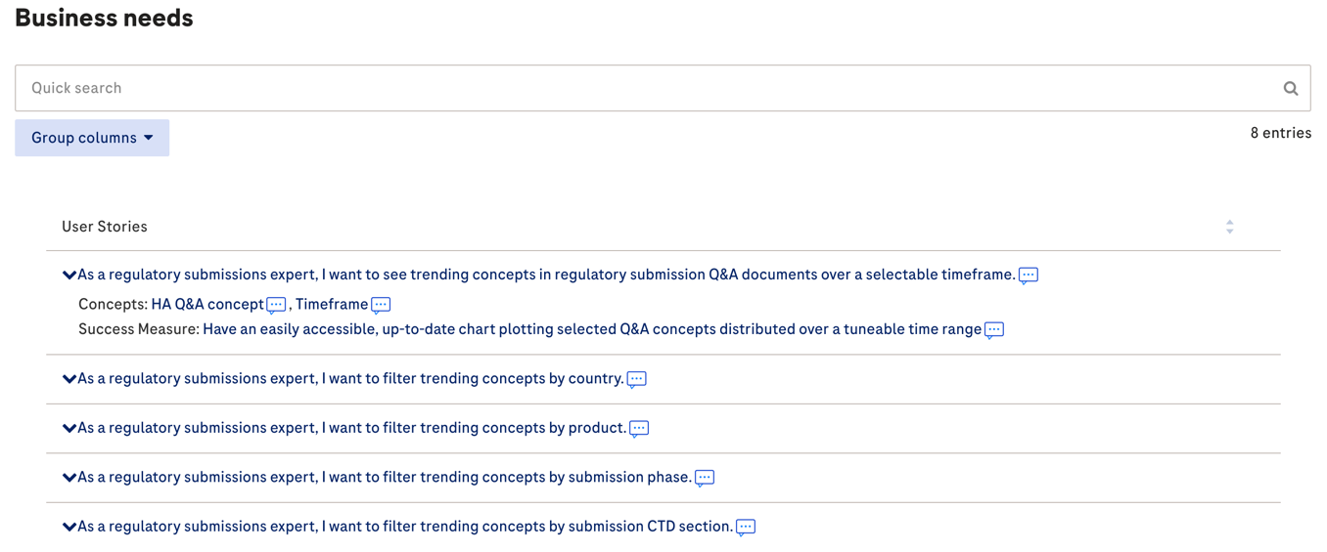Expand the filter by country story
1327x552 pixels.
pyautogui.click(x=69, y=379)
